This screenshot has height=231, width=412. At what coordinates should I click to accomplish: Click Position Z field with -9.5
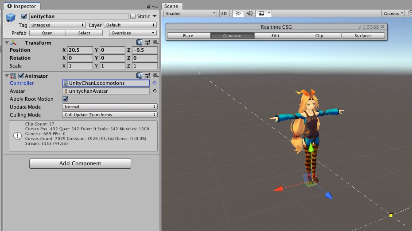click(145, 50)
